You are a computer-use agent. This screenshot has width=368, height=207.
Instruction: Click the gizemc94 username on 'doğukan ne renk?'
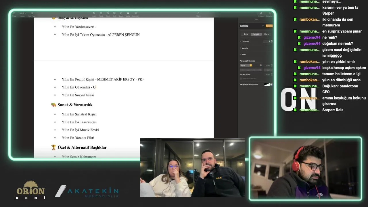(x=312, y=43)
